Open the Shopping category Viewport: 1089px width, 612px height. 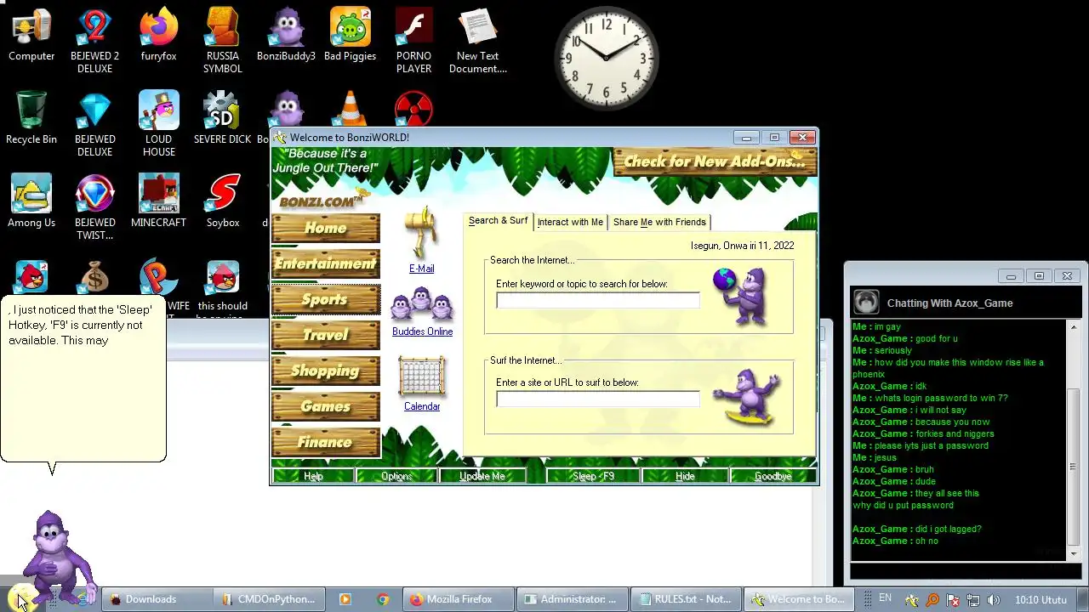tap(326, 371)
